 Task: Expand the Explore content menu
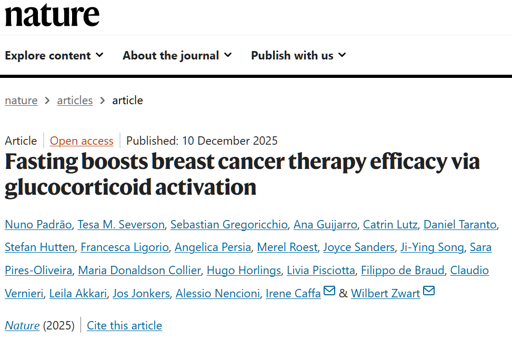(x=54, y=55)
